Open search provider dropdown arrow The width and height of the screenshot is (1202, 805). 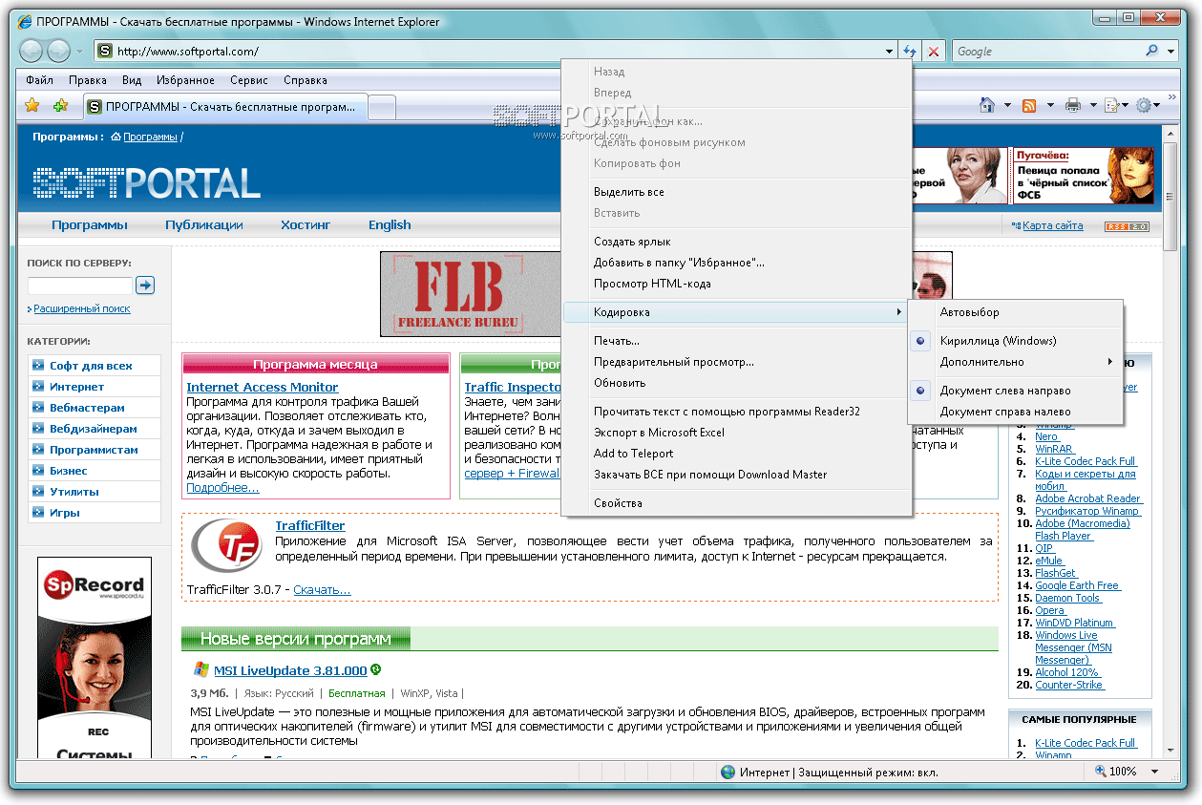coord(1171,52)
